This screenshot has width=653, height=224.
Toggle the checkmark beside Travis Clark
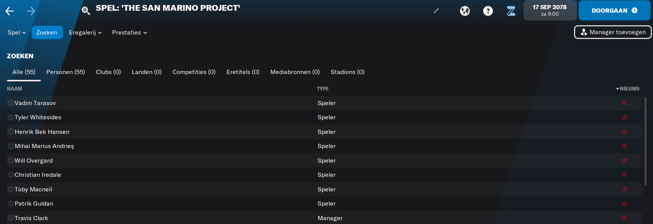(x=10, y=218)
